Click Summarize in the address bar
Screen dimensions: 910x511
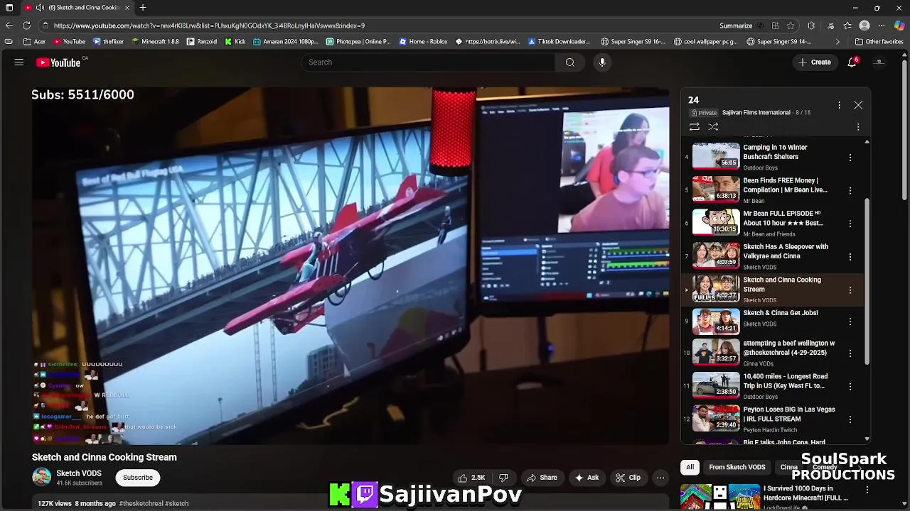pos(736,26)
